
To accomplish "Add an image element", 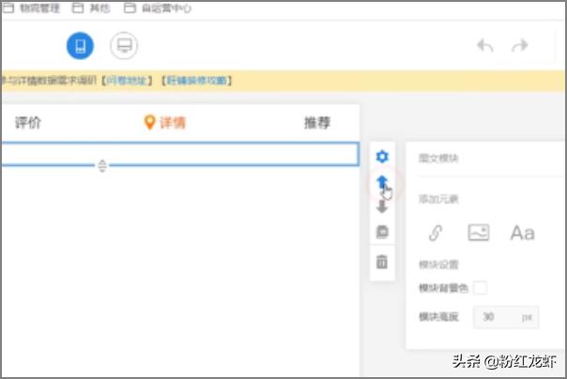I will coord(479,234).
